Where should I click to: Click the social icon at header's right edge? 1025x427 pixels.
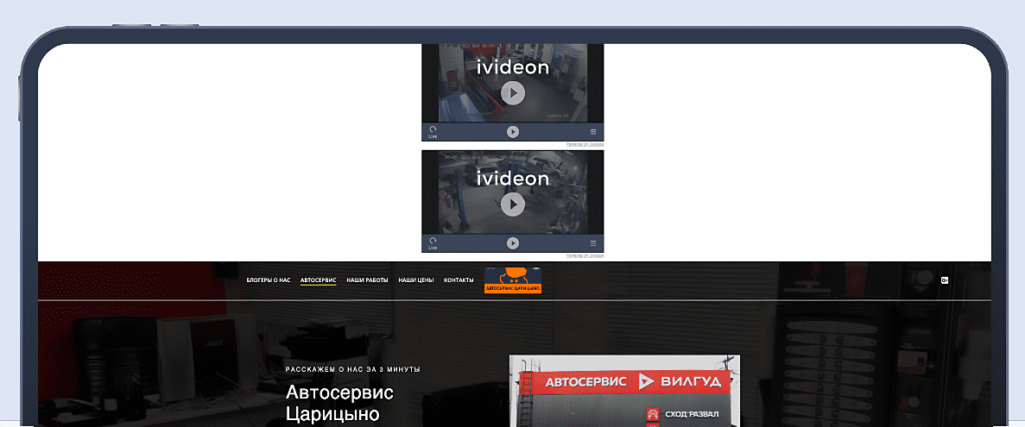click(x=945, y=280)
